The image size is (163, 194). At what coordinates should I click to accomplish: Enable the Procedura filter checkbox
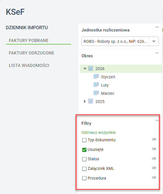click(84, 178)
